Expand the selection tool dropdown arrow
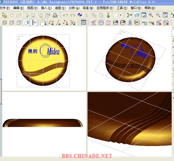The width and height of the screenshot is (174, 161). click(x=121, y=15)
